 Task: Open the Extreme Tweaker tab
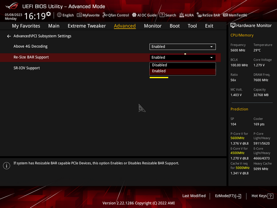(x=87, y=26)
